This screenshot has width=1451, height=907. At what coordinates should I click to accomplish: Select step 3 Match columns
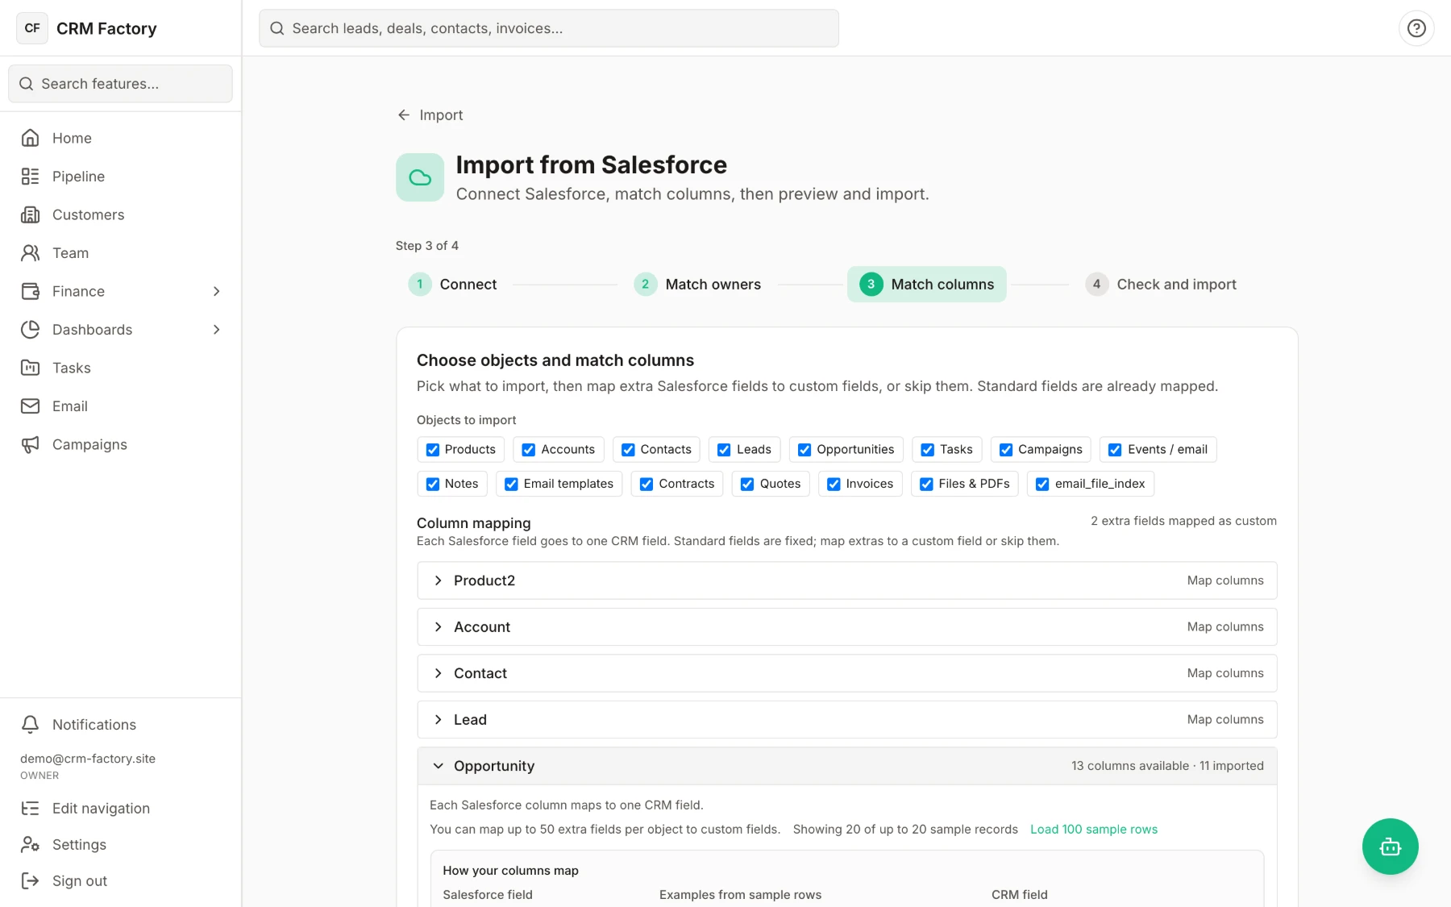click(927, 285)
